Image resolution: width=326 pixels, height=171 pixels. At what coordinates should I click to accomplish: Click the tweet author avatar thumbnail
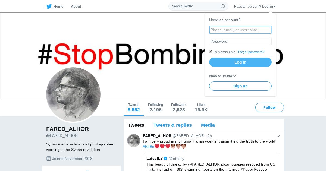tap(134, 141)
